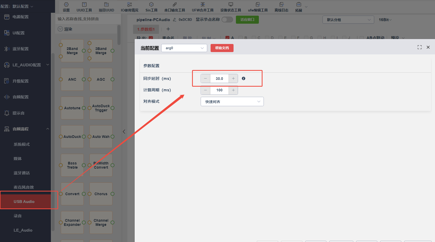Add a new parameter group tab
435x242 pixels.
168,29
